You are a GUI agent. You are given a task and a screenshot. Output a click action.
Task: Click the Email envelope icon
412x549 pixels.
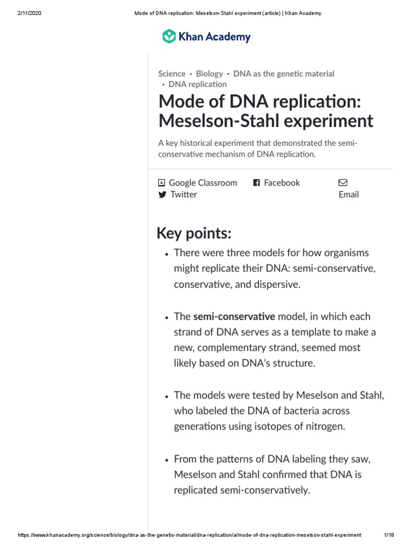(x=343, y=183)
